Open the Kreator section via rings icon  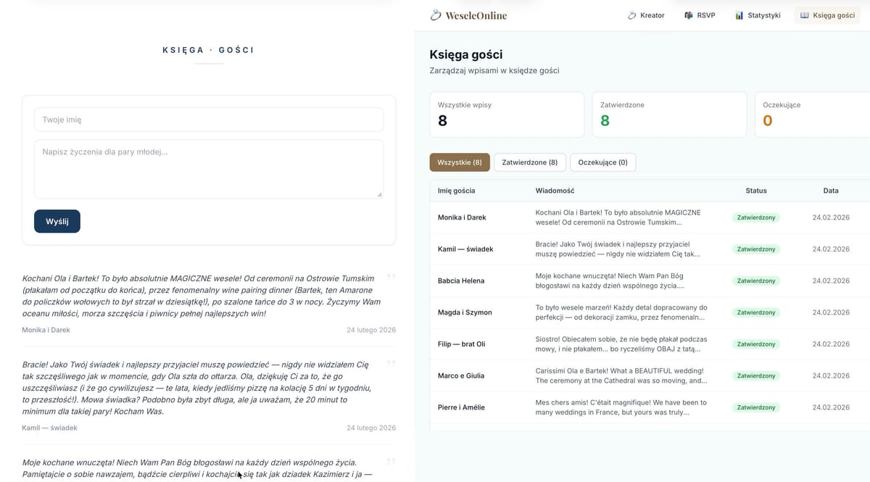tap(630, 14)
